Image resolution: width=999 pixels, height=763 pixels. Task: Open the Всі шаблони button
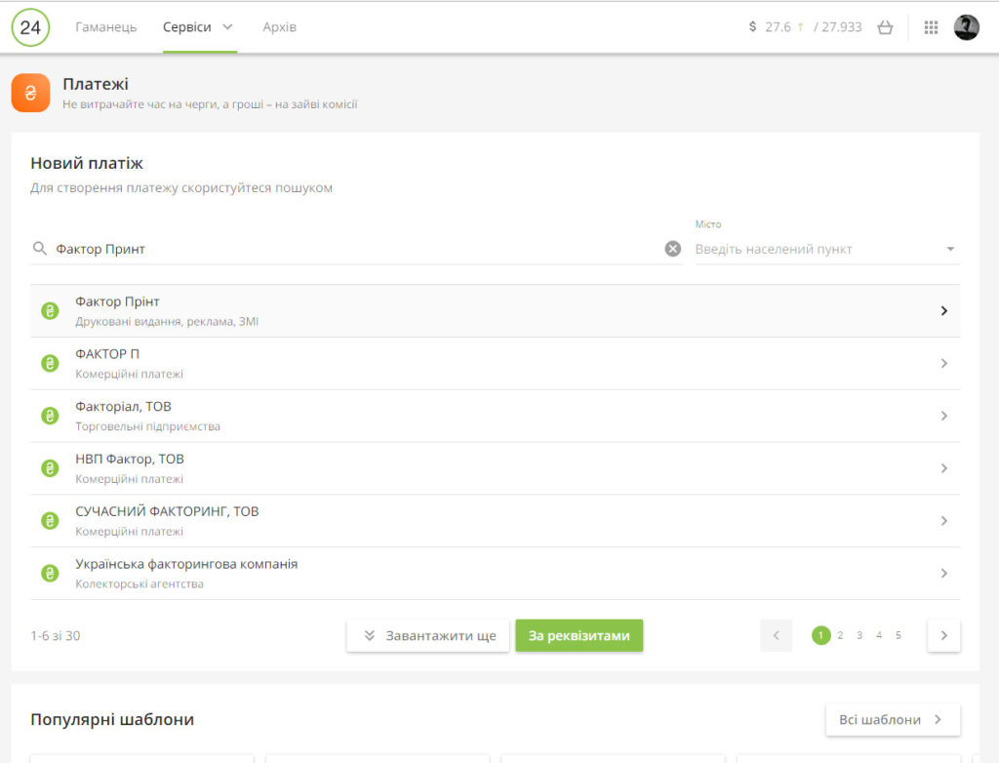point(892,720)
